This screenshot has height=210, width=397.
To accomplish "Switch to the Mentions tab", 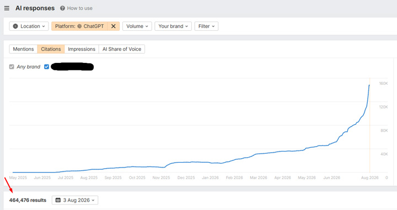I will tap(23, 49).
